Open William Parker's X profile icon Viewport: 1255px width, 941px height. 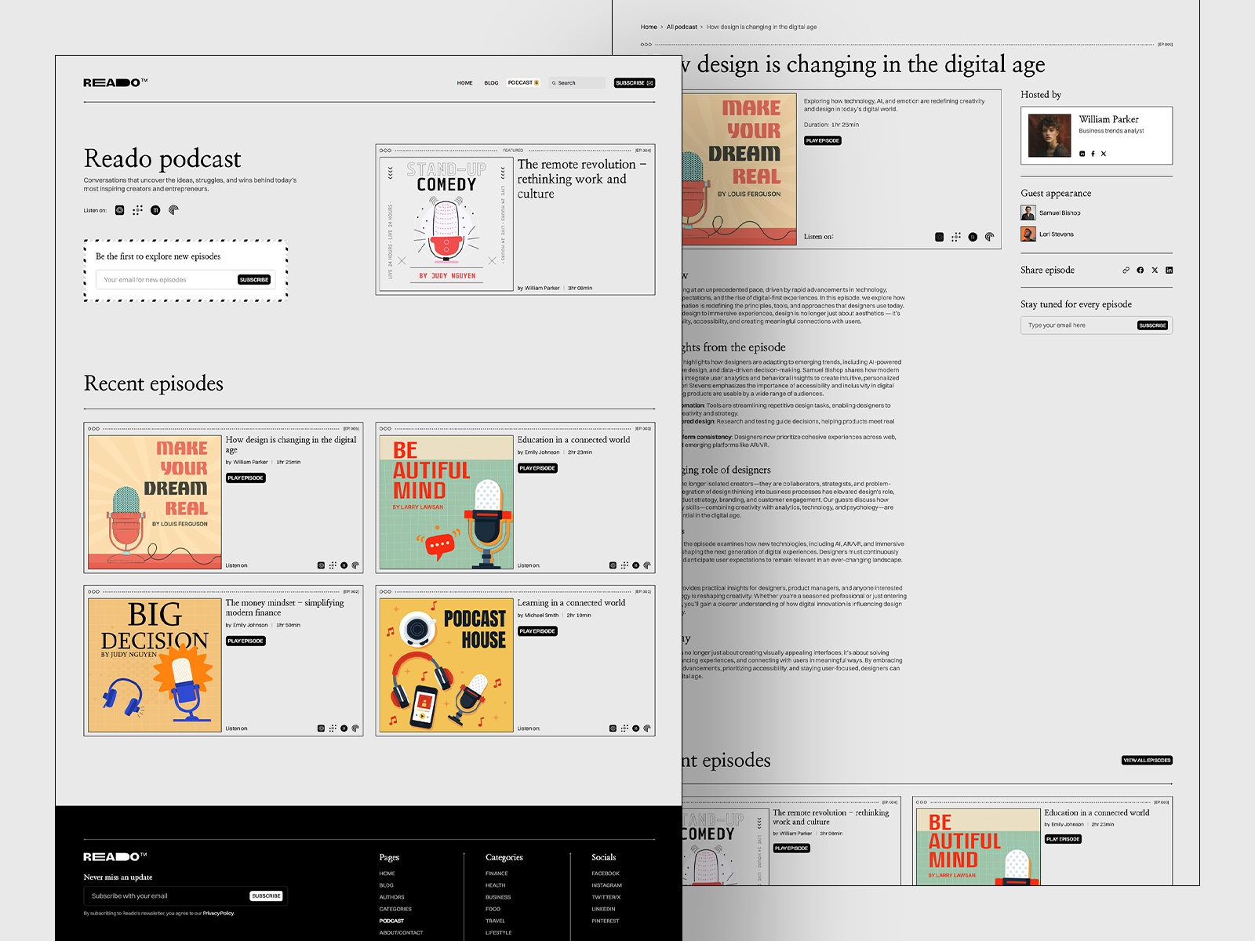(x=1104, y=154)
